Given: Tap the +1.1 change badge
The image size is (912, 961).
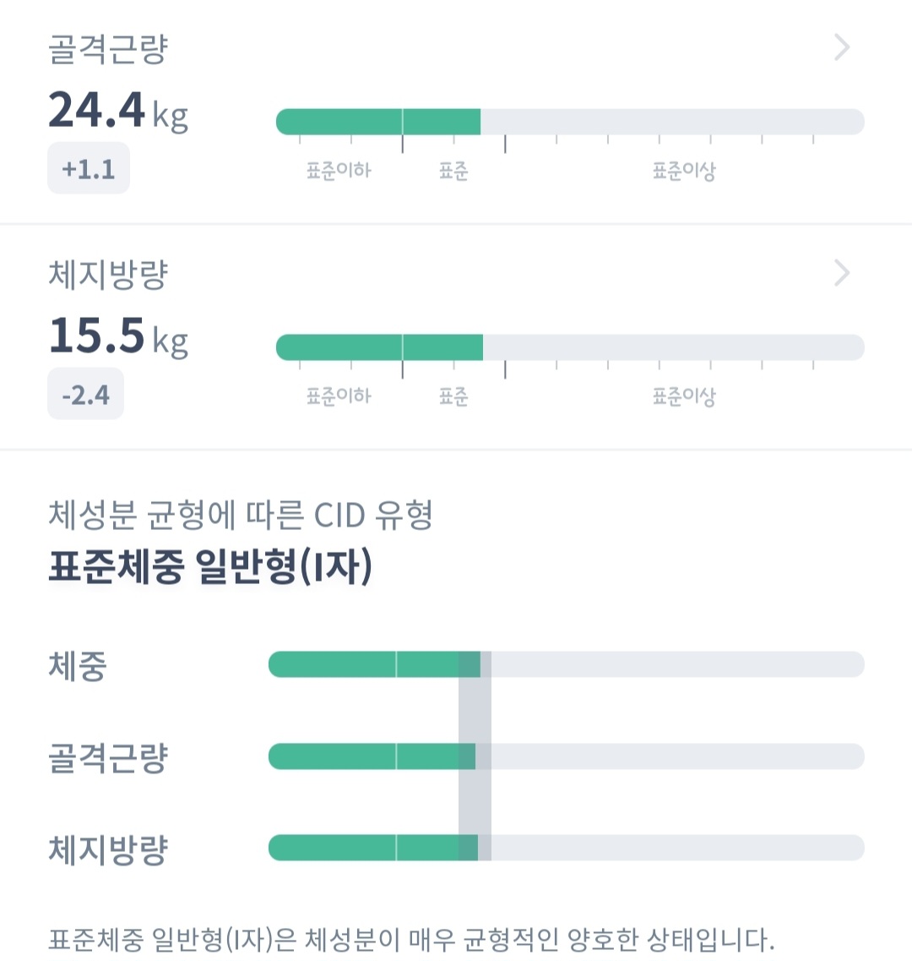Looking at the screenshot, I should [x=88, y=169].
